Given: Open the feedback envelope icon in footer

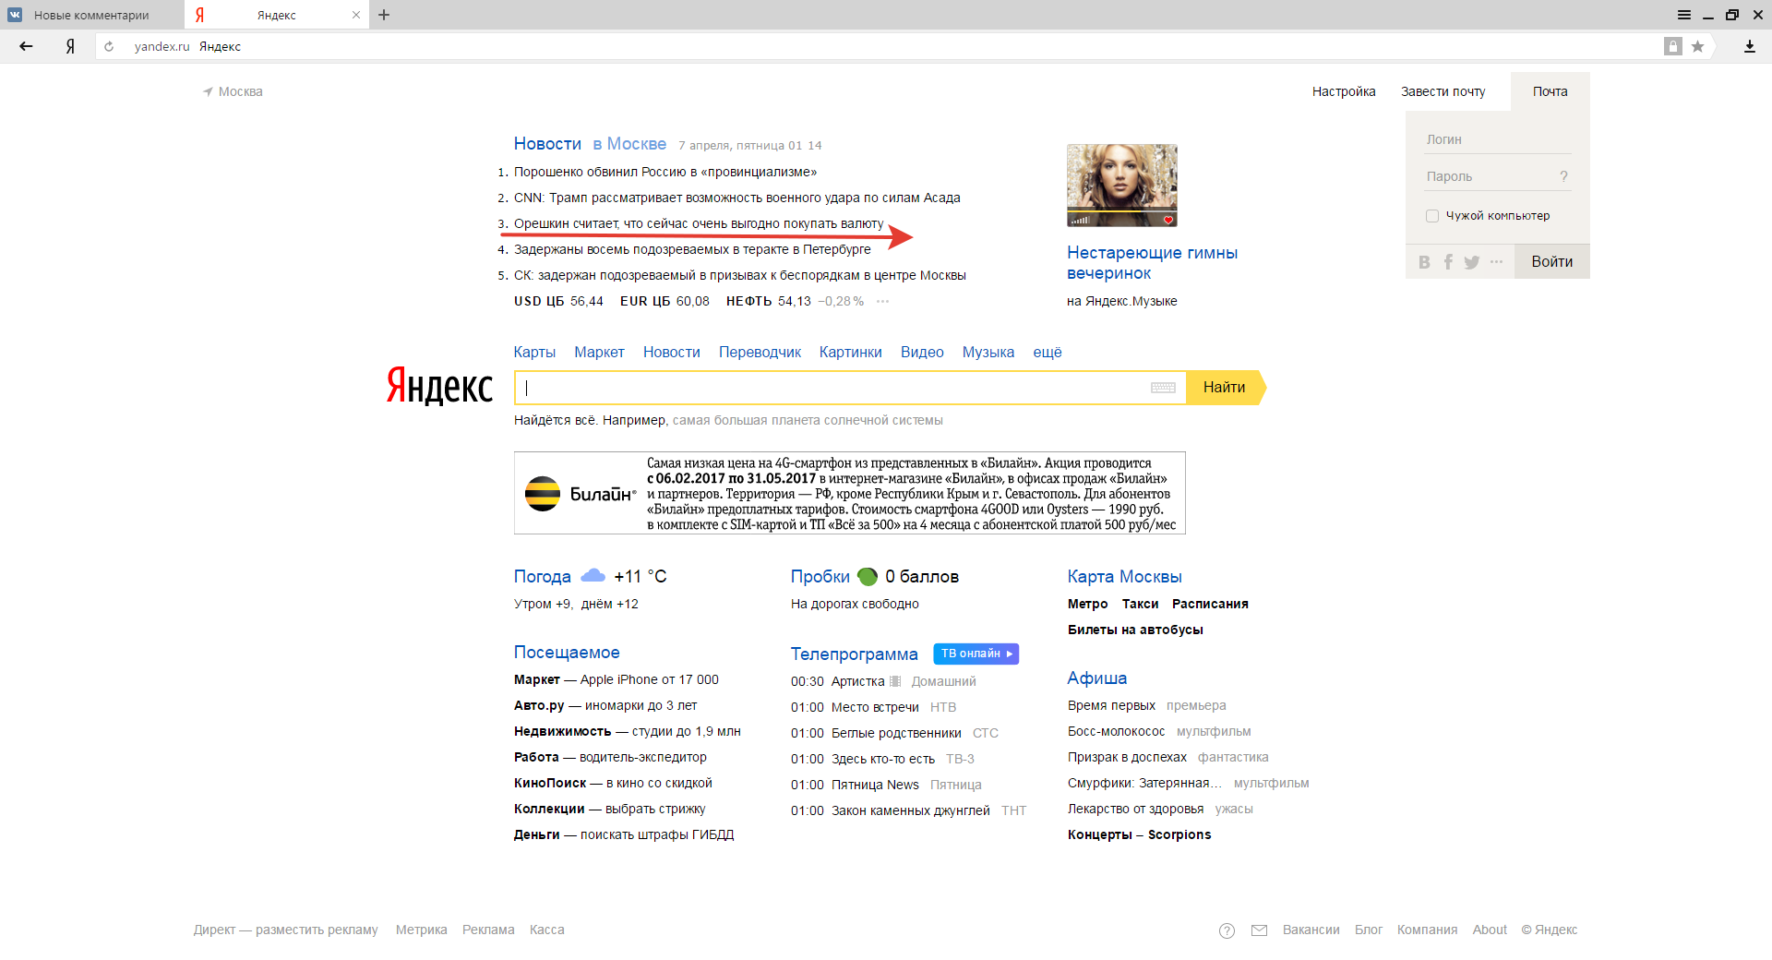Looking at the screenshot, I should tap(1259, 930).
